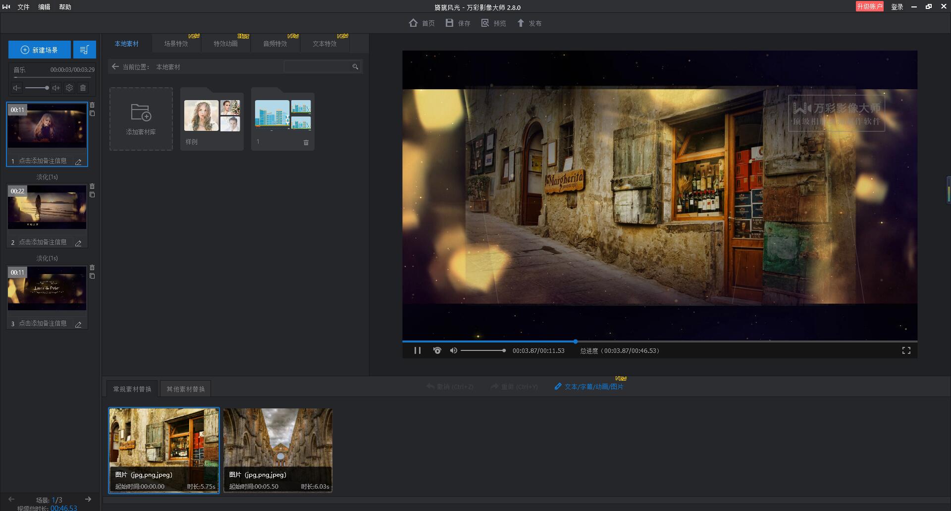The height and width of the screenshot is (511, 951).
Task: Delete the music track with trash icon
Action: click(x=83, y=88)
